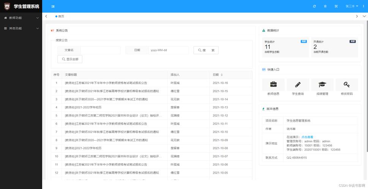Click the lock-screen icon in the top bar
This screenshot has width=368, height=189.
[x=325, y=6]
